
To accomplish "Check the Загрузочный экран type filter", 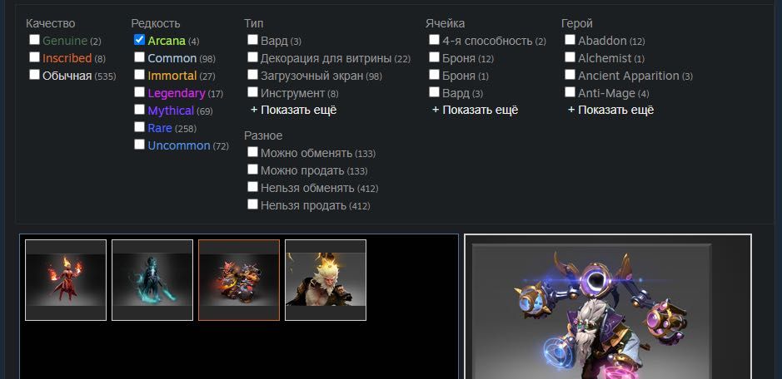I will tap(252, 75).
